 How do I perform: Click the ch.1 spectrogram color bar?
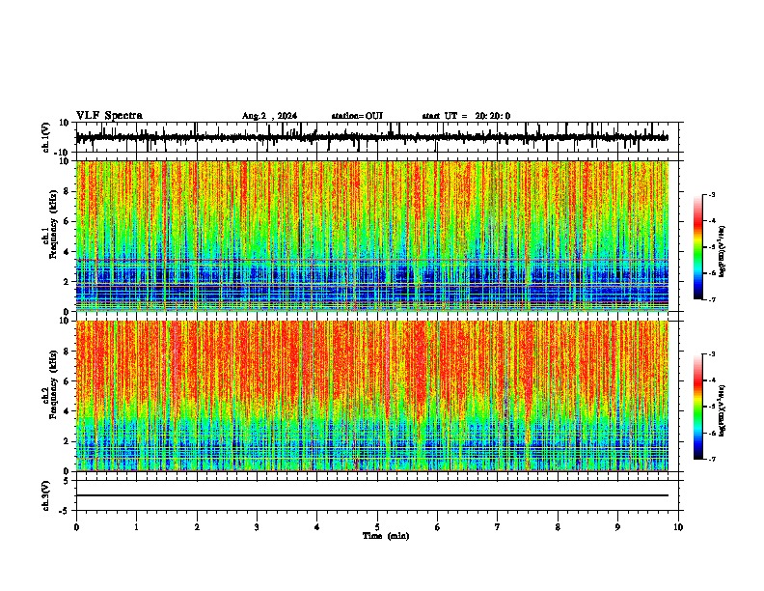tap(698, 247)
